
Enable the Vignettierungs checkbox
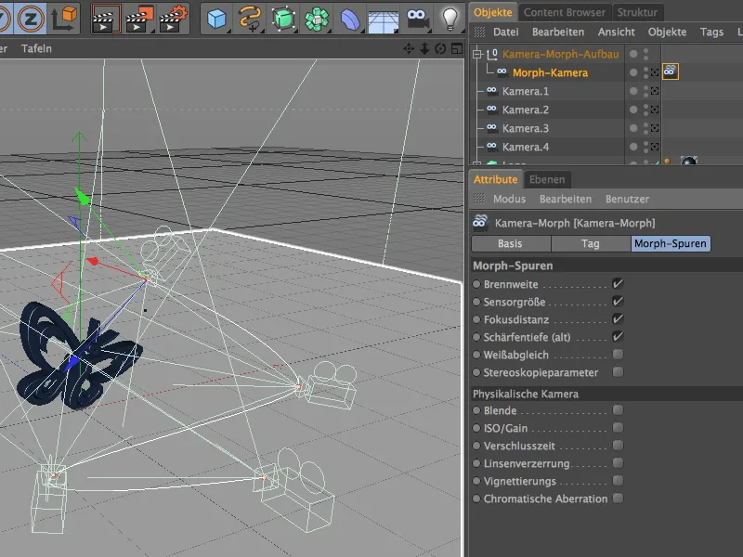pos(618,481)
